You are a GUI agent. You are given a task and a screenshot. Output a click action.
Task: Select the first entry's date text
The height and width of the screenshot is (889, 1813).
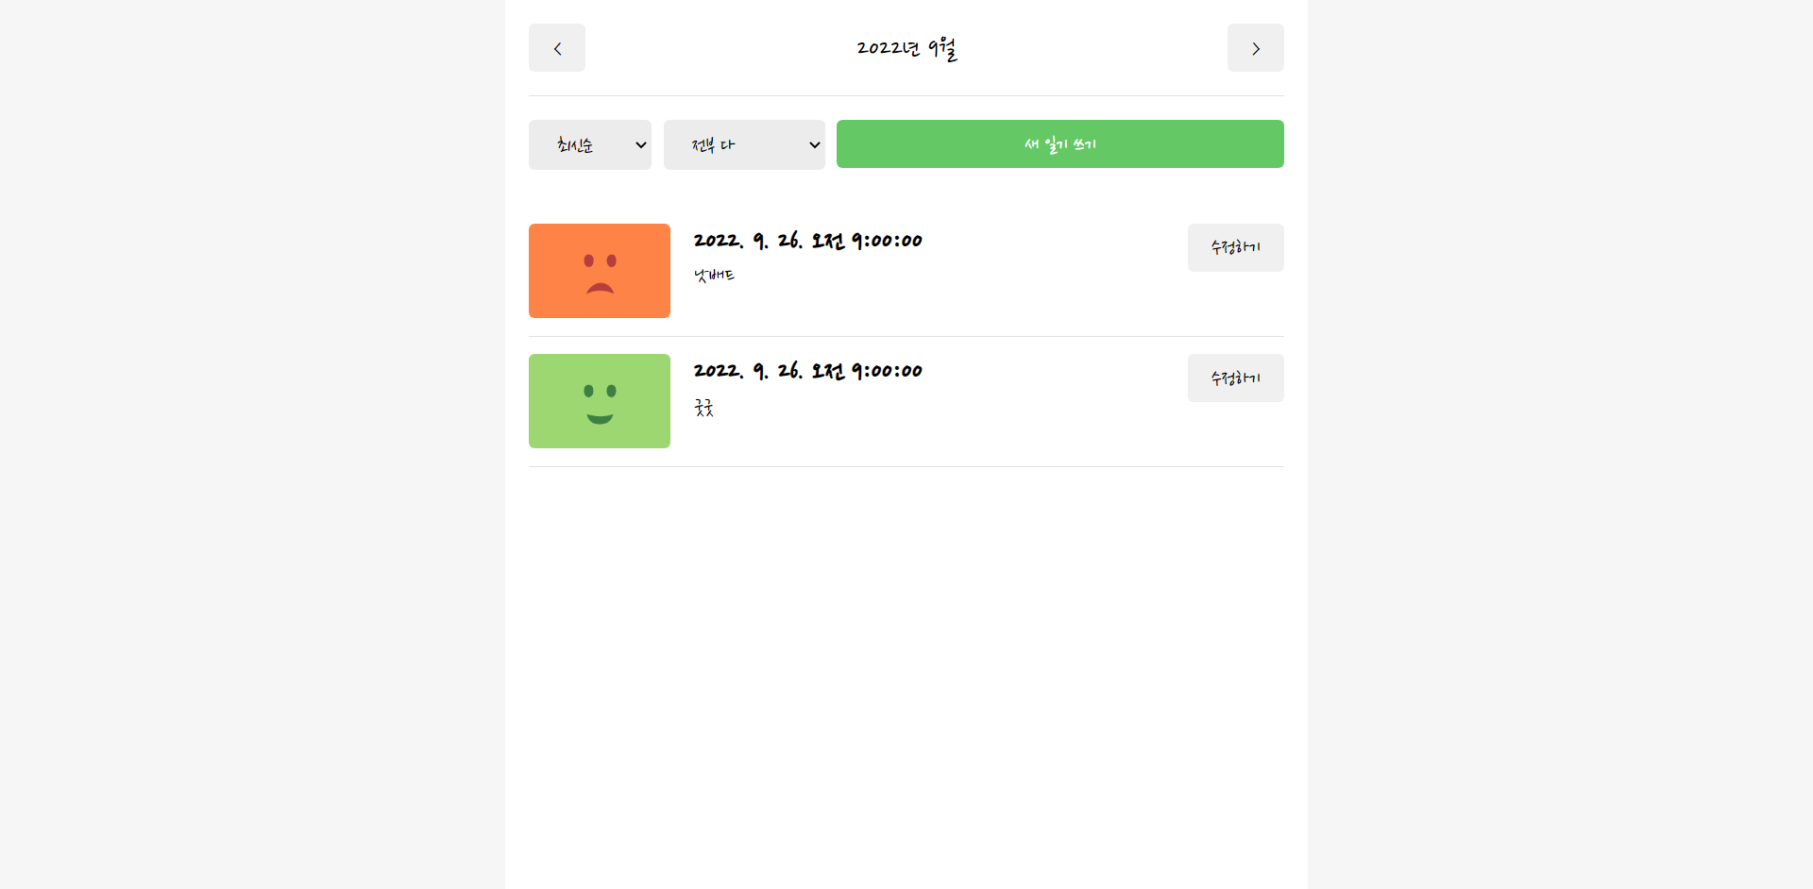pyautogui.click(x=807, y=240)
